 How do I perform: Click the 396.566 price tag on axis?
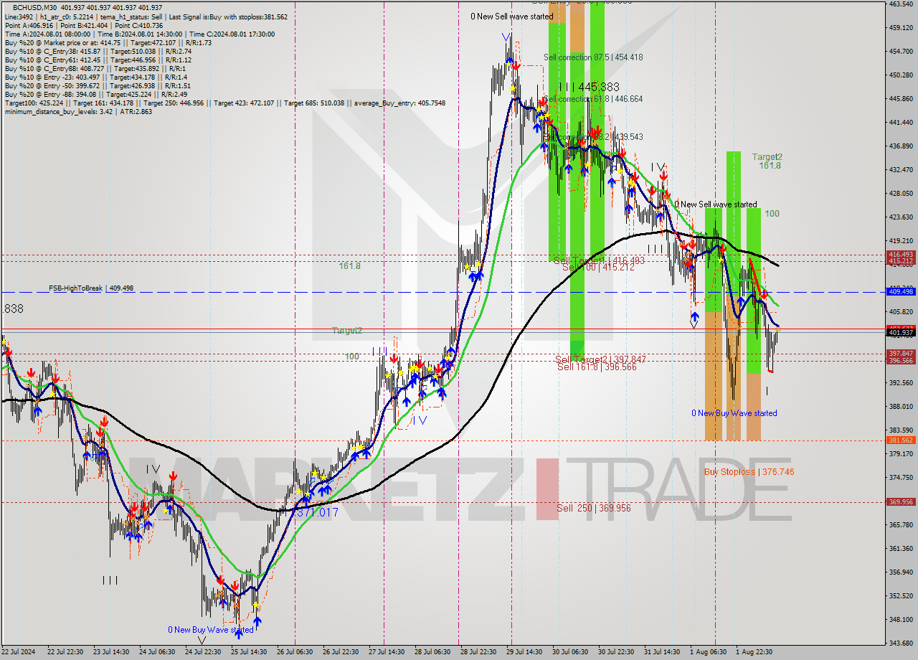coord(900,360)
